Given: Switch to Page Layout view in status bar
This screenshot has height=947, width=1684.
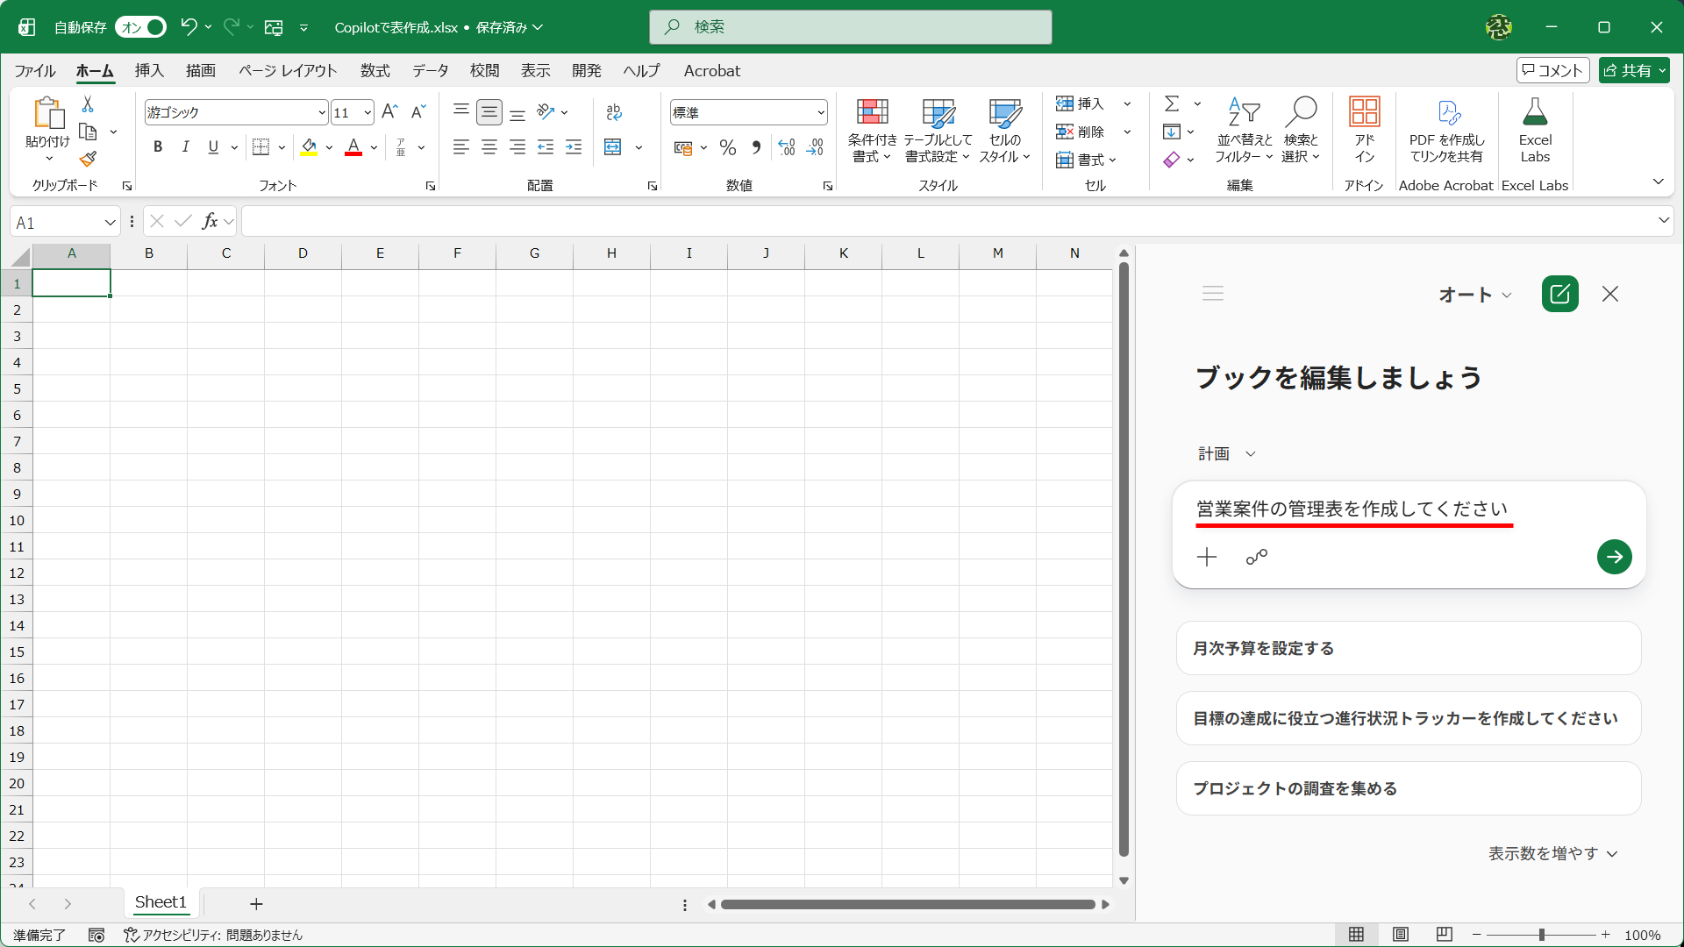Looking at the screenshot, I should 1401,935.
